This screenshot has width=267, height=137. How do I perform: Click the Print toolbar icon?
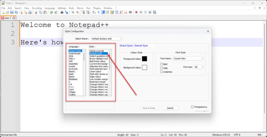click(x=30, y=12)
